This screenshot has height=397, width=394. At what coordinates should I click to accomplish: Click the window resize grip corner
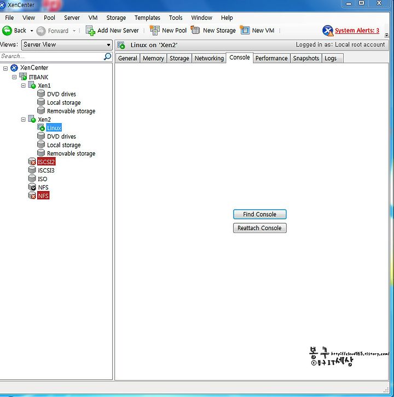click(386, 390)
